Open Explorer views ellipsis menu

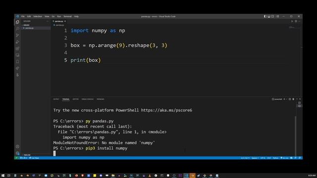coord(48,21)
